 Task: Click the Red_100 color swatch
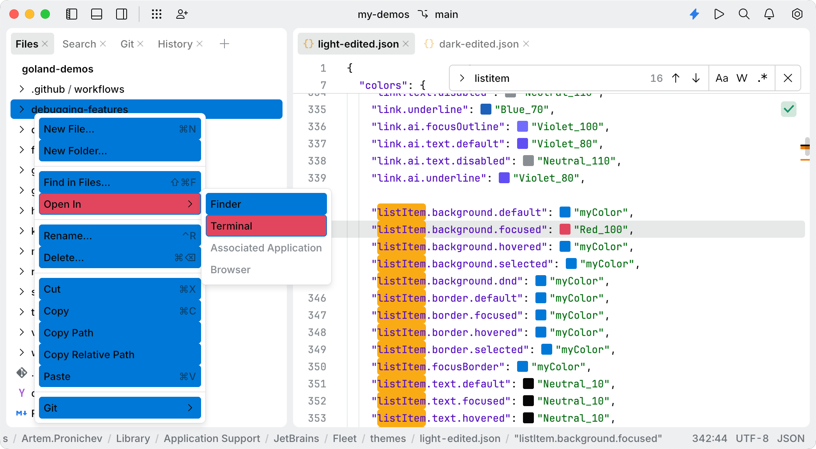565,230
